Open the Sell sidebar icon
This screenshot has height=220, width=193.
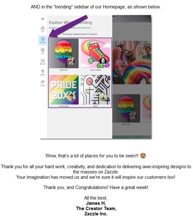43,51
